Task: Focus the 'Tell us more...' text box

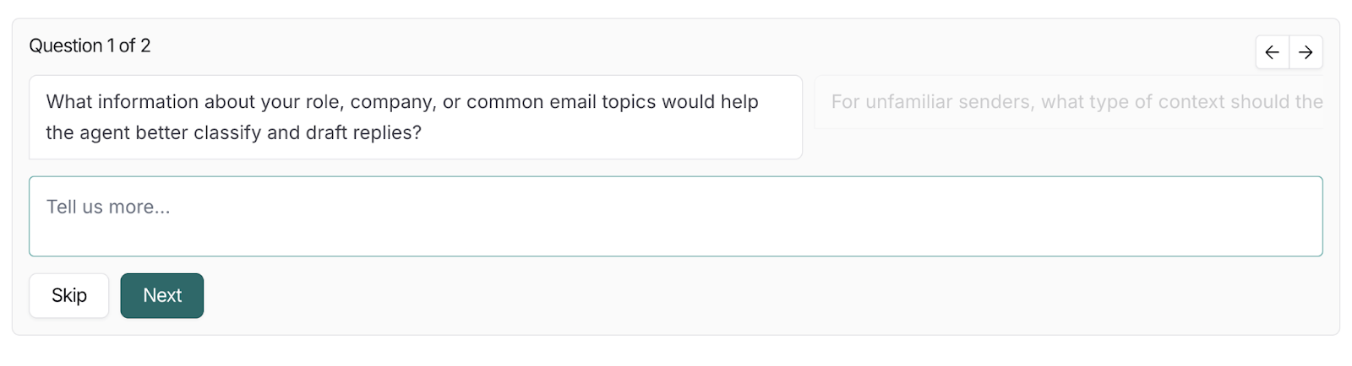Action: pos(675,216)
